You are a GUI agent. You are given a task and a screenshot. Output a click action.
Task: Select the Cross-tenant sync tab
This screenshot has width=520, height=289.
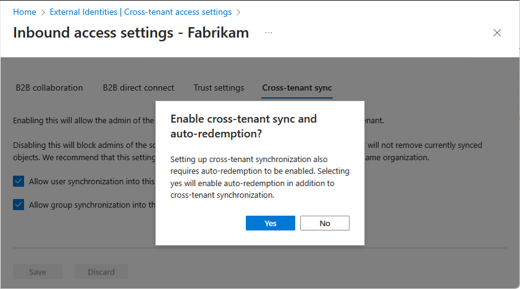coord(297,88)
